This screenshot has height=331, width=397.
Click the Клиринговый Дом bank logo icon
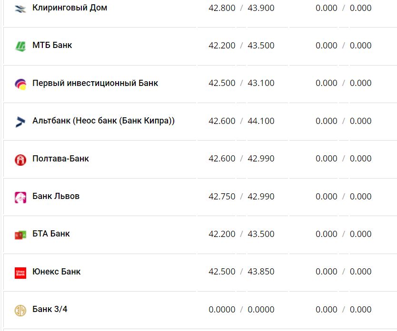[20, 9]
